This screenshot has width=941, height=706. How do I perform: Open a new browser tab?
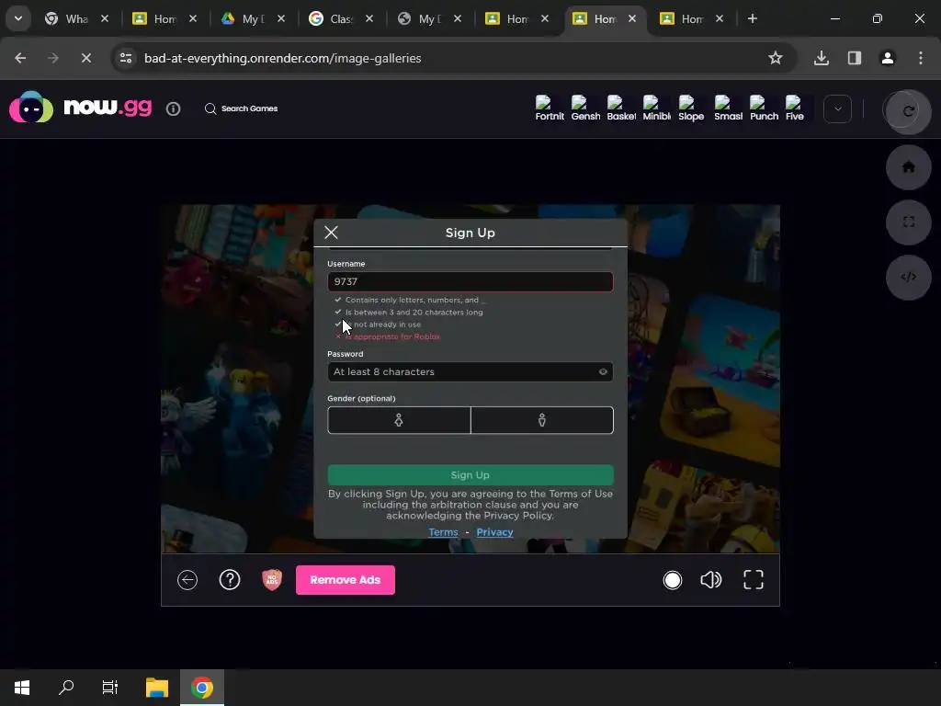[x=752, y=18]
